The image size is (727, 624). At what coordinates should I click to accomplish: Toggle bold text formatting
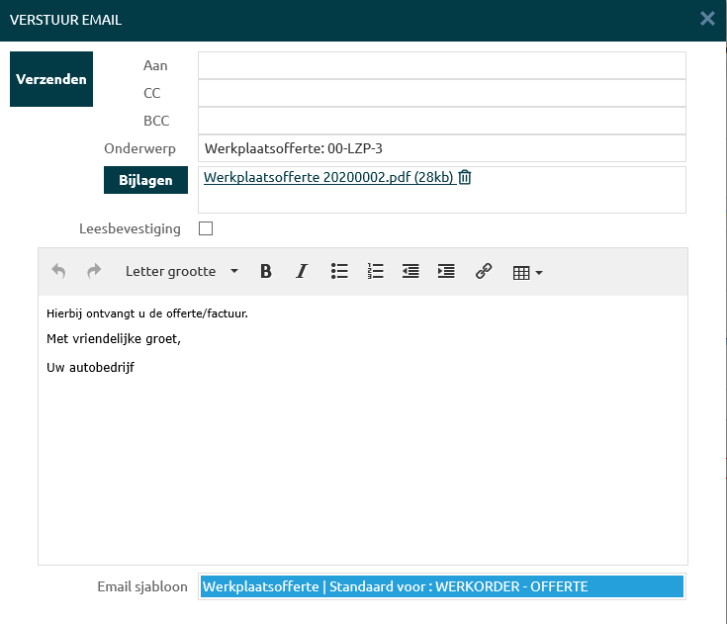265,271
